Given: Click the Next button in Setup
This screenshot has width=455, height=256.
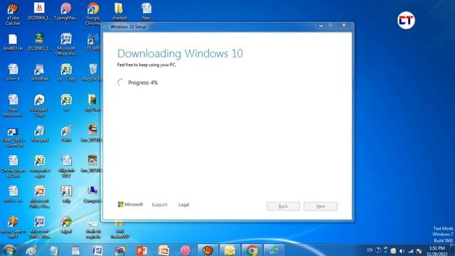Looking at the screenshot, I should coord(321,206).
